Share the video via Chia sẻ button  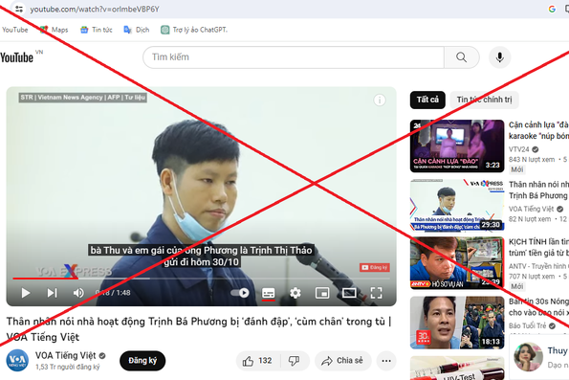coord(343,361)
